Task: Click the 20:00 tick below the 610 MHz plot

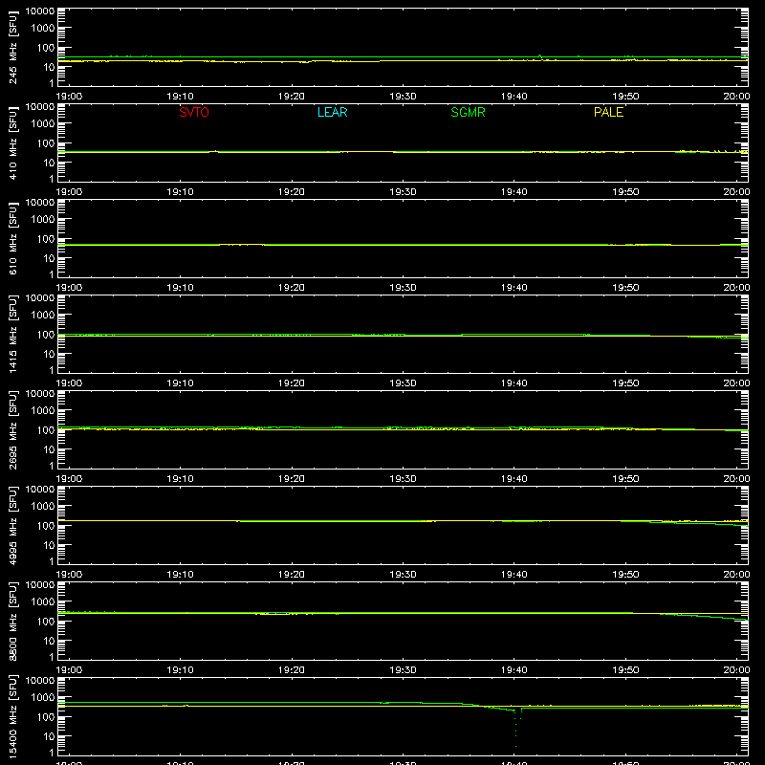Action: point(736,288)
